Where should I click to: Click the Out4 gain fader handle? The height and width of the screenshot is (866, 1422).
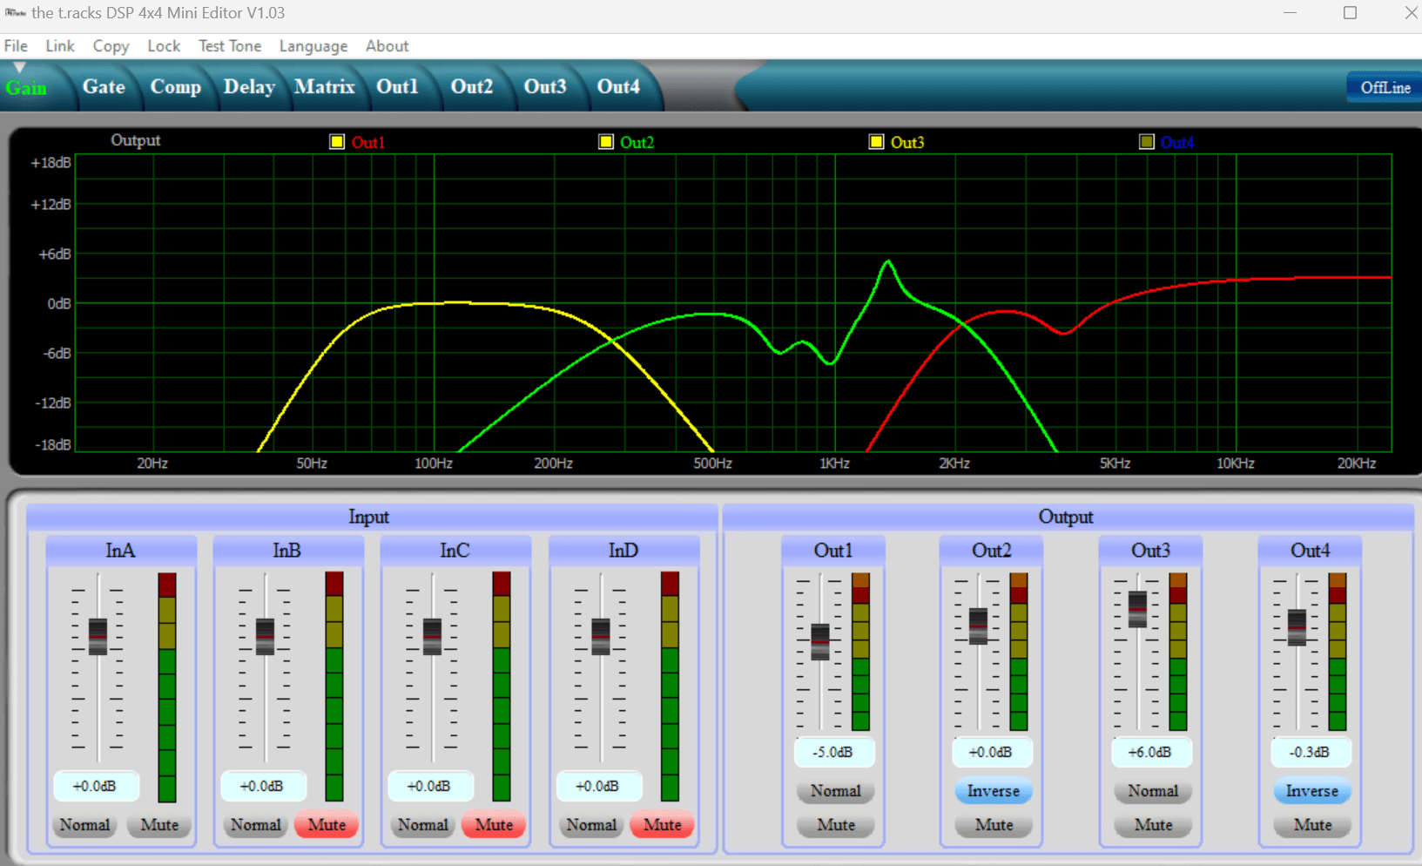[x=1297, y=627]
